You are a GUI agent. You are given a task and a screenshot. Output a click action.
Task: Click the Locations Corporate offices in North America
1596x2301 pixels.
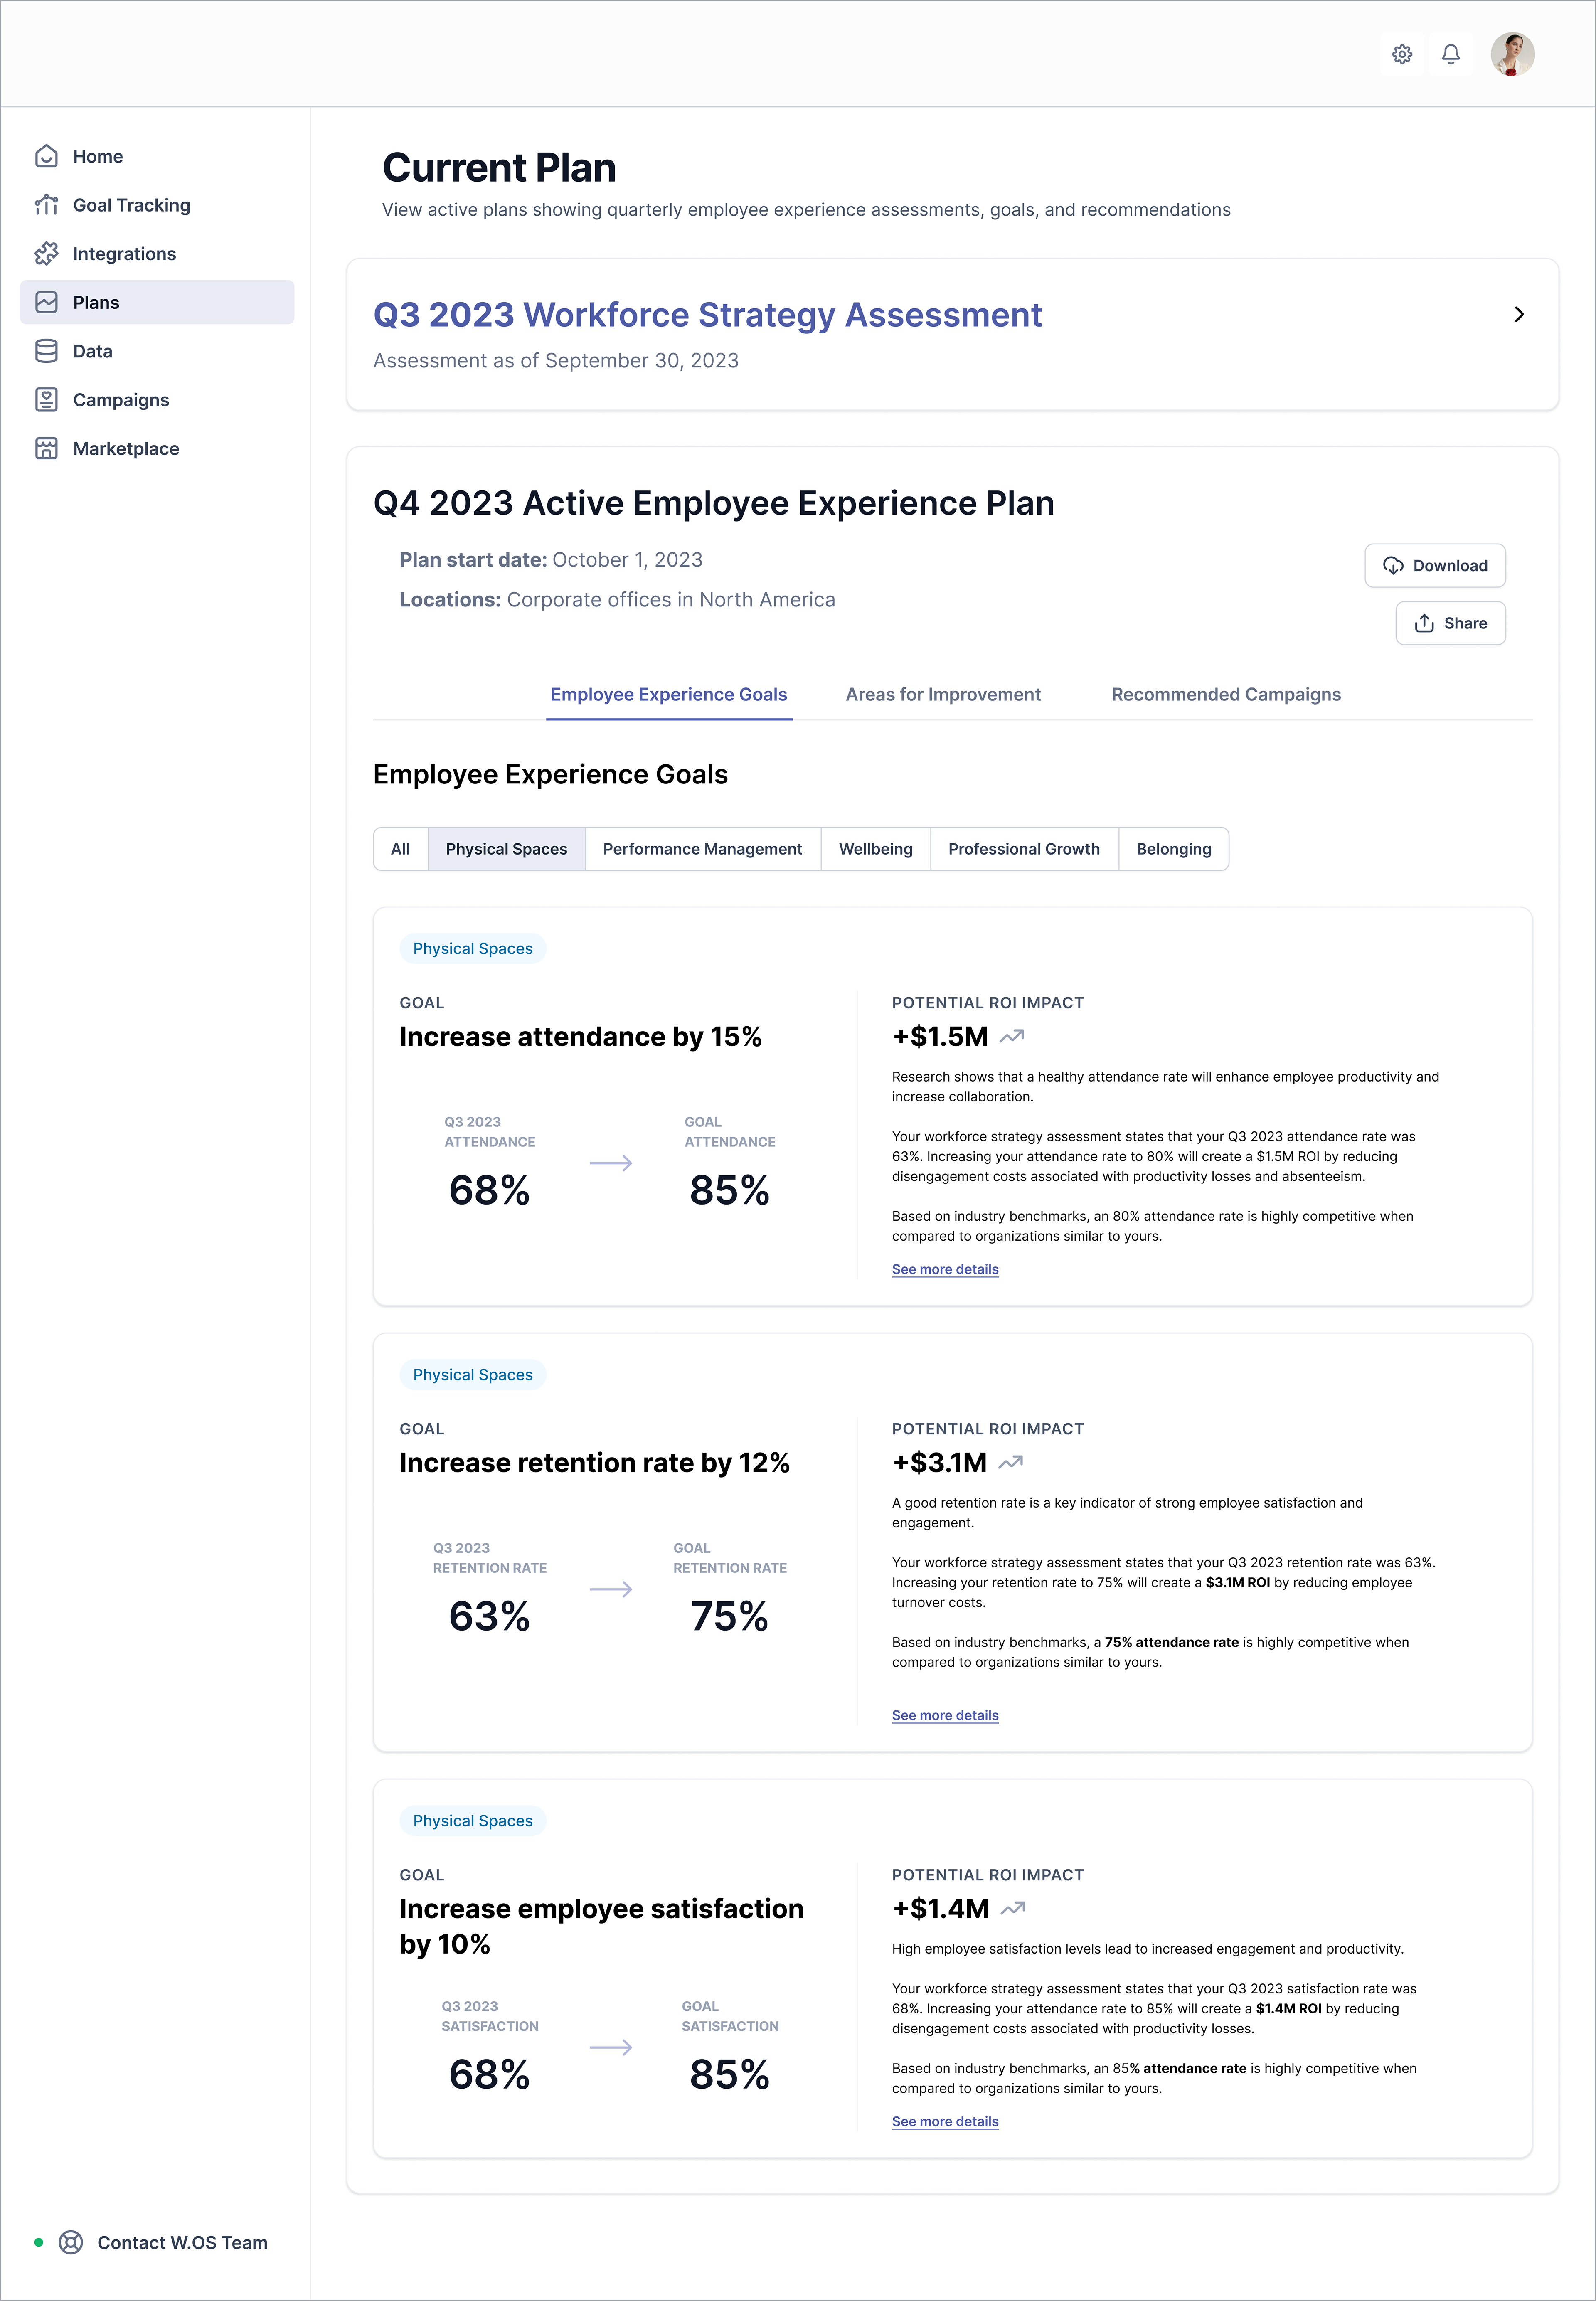(x=617, y=600)
